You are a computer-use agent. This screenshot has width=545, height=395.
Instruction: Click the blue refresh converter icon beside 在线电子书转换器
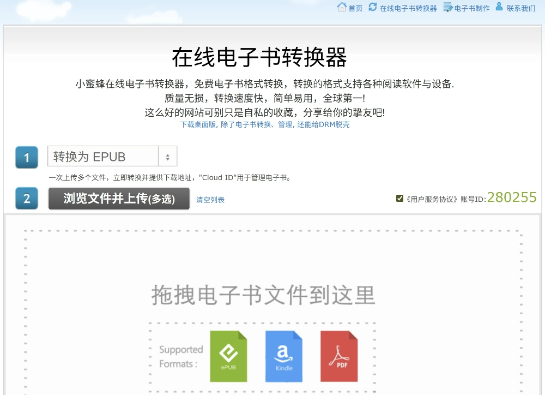372,8
